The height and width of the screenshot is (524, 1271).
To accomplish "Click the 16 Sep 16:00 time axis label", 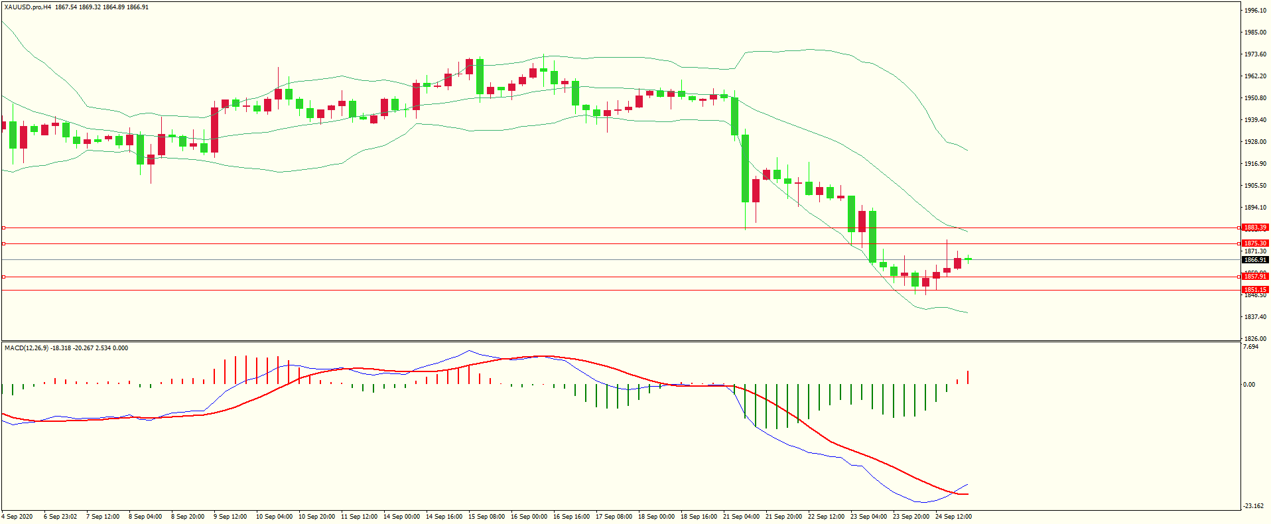I will [571, 517].
